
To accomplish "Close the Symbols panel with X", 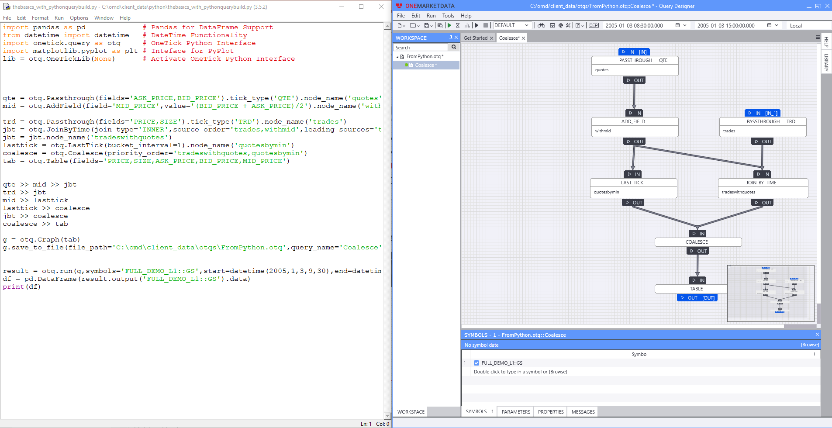I will point(817,334).
